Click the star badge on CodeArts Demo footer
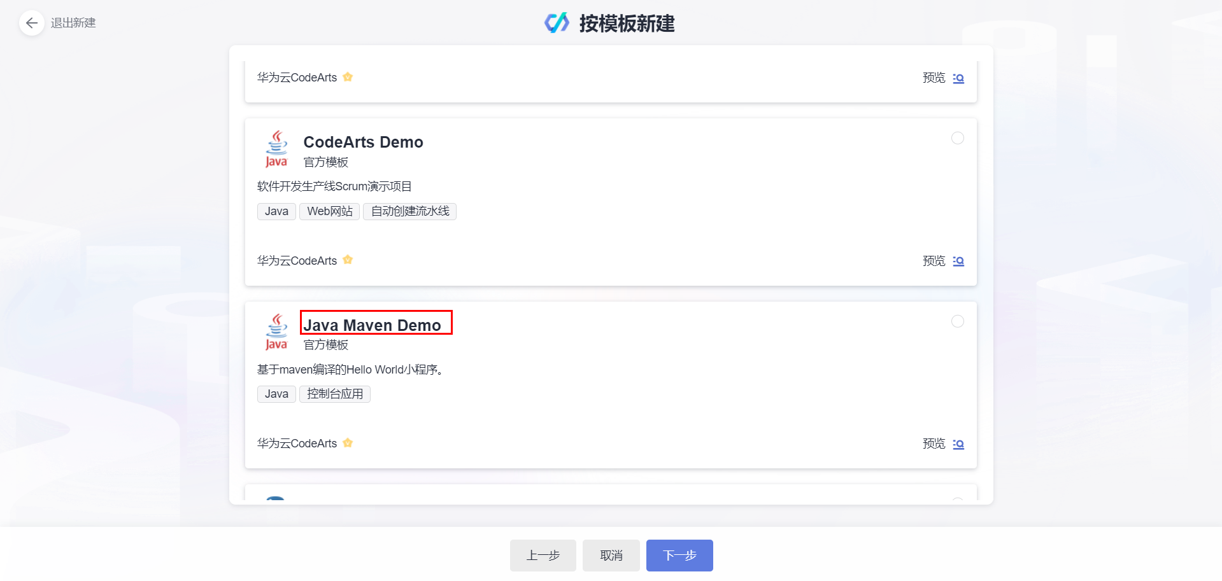The image size is (1222, 581). point(348,260)
